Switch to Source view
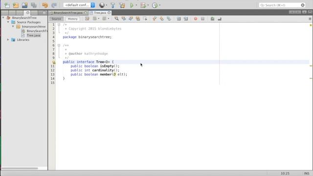The image size is (313, 176). point(56,19)
